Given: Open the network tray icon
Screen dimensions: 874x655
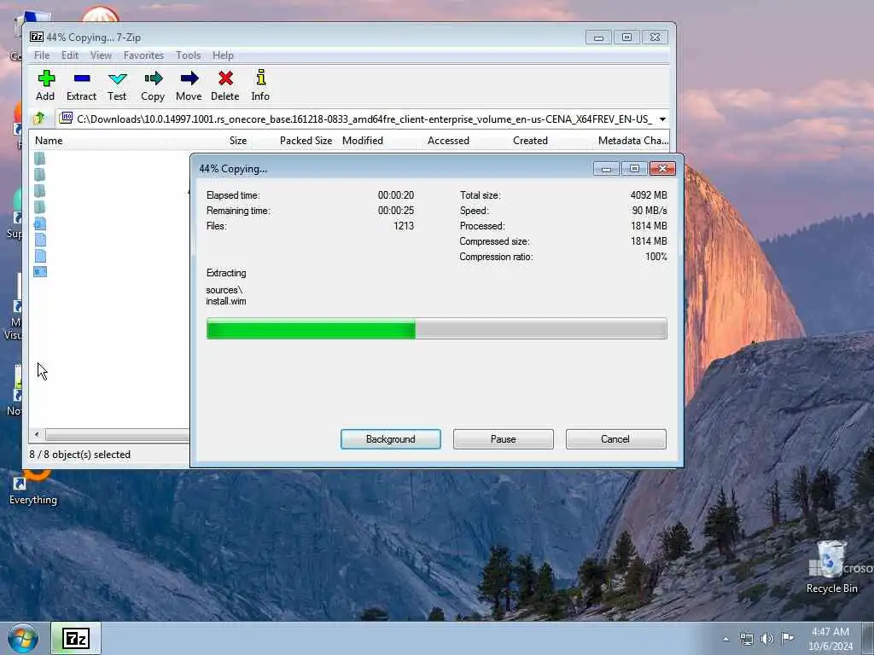Looking at the screenshot, I should tap(746, 639).
